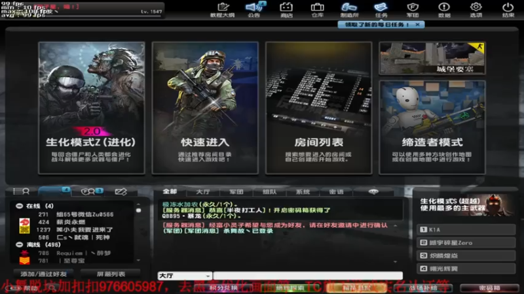Screen dimensions: 524x294
Task: Open the 仓库 inventory briefcase icon
Action: coord(317,10)
